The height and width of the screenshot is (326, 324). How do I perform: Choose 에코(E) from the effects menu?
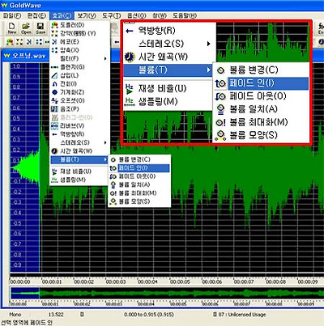pos(80,42)
